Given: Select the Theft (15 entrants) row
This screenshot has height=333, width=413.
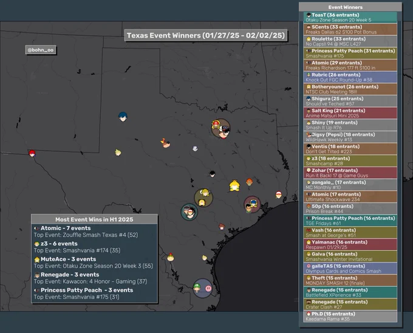Looking at the screenshot, I should pyautogui.click(x=350, y=280).
